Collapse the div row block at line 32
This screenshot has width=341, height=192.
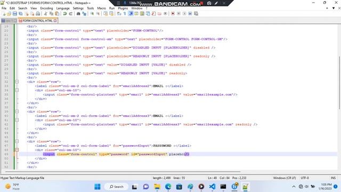pyautogui.click(x=17, y=82)
